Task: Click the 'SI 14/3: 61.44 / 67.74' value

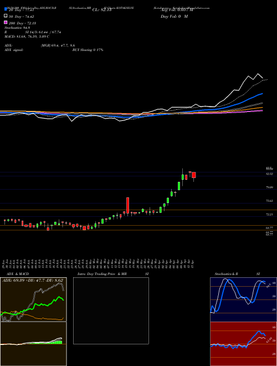Action: [43, 32]
